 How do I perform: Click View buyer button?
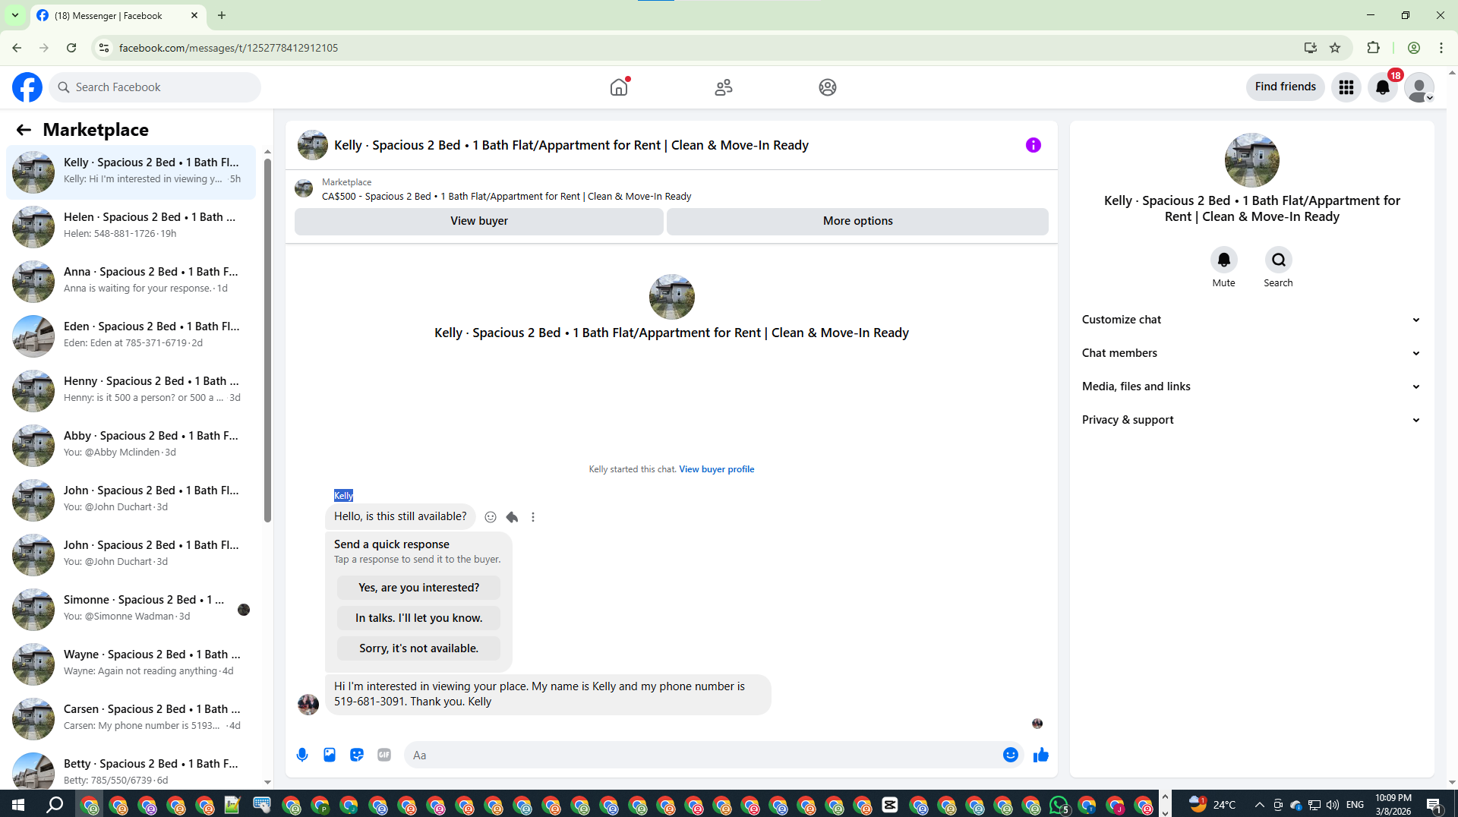[479, 221]
